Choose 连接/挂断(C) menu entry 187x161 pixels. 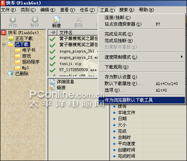(x=142, y=18)
